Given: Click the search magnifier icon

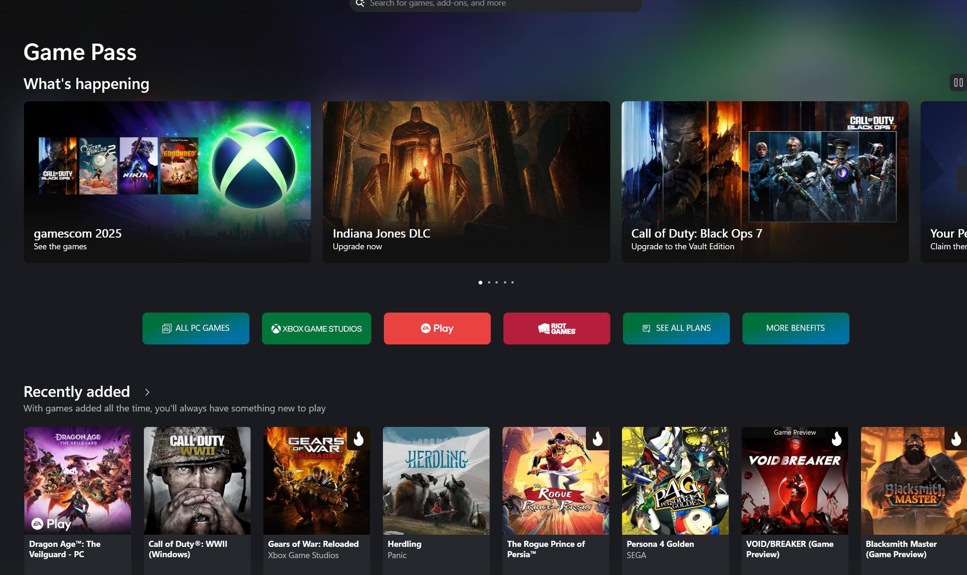Looking at the screenshot, I should point(360,3).
